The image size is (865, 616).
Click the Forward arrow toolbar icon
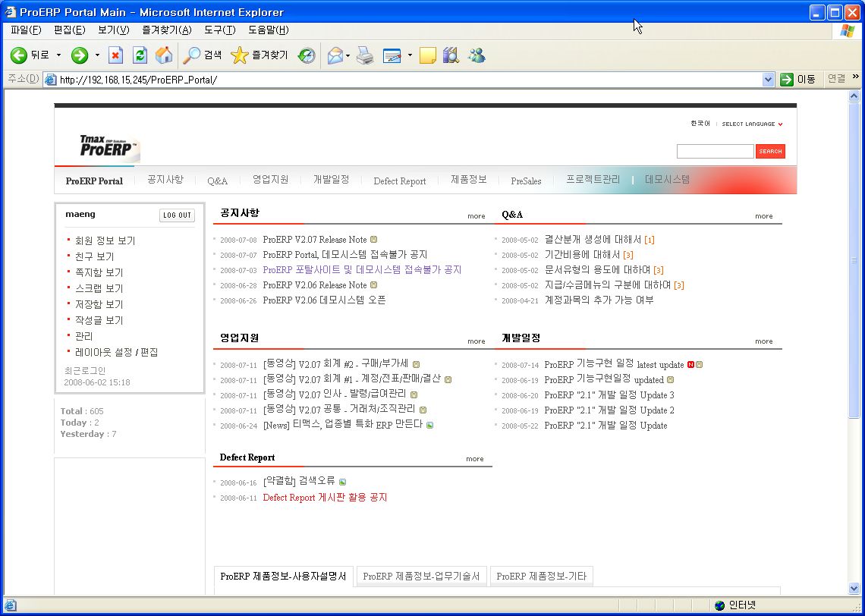pos(80,55)
